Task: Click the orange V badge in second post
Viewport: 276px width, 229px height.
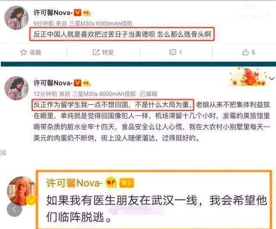Action: click(x=77, y=83)
